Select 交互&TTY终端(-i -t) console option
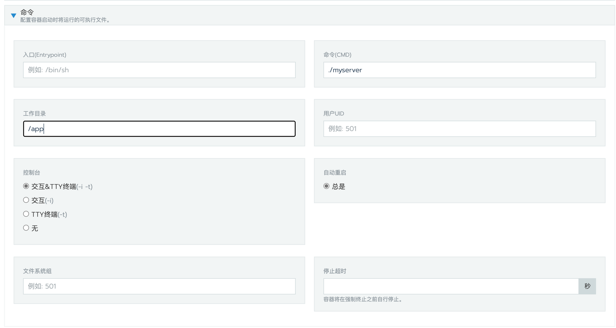This screenshot has width=616, height=328. pyautogui.click(x=26, y=186)
